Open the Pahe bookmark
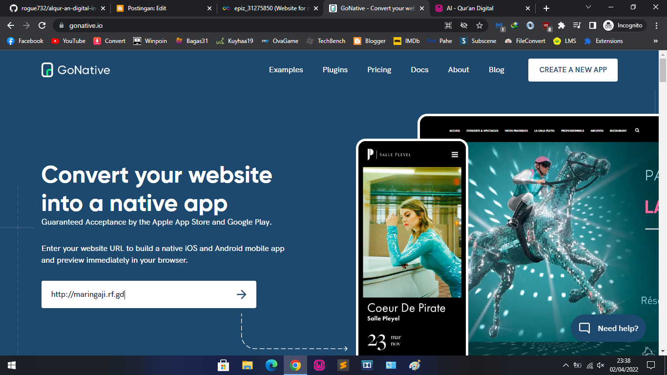Image resolution: width=667 pixels, height=375 pixels. tap(440, 41)
